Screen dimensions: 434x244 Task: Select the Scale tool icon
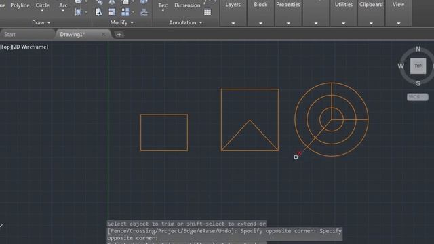[112, 12]
